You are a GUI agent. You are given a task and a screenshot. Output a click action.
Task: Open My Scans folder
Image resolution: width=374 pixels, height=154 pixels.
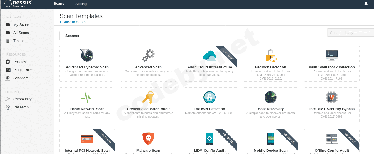(x=21, y=25)
